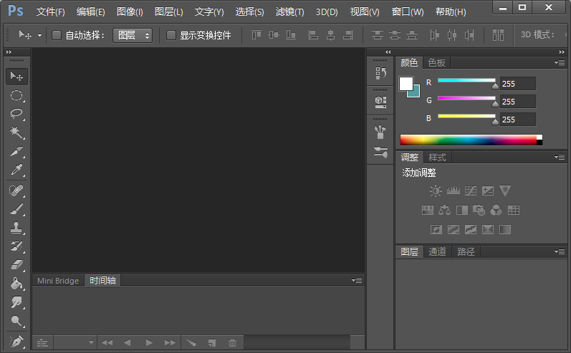This screenshot has width=571, height=353.
Task: Open the timeline type dropdown arrow
Action: click(91, 342)
